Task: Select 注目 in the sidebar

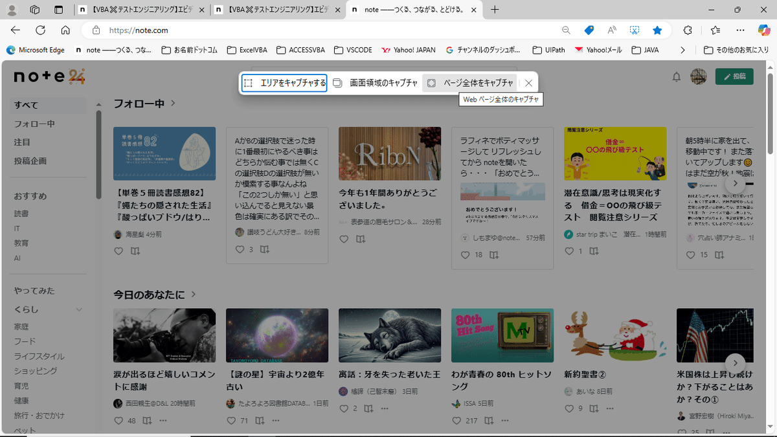Action: tap(23, 142)
